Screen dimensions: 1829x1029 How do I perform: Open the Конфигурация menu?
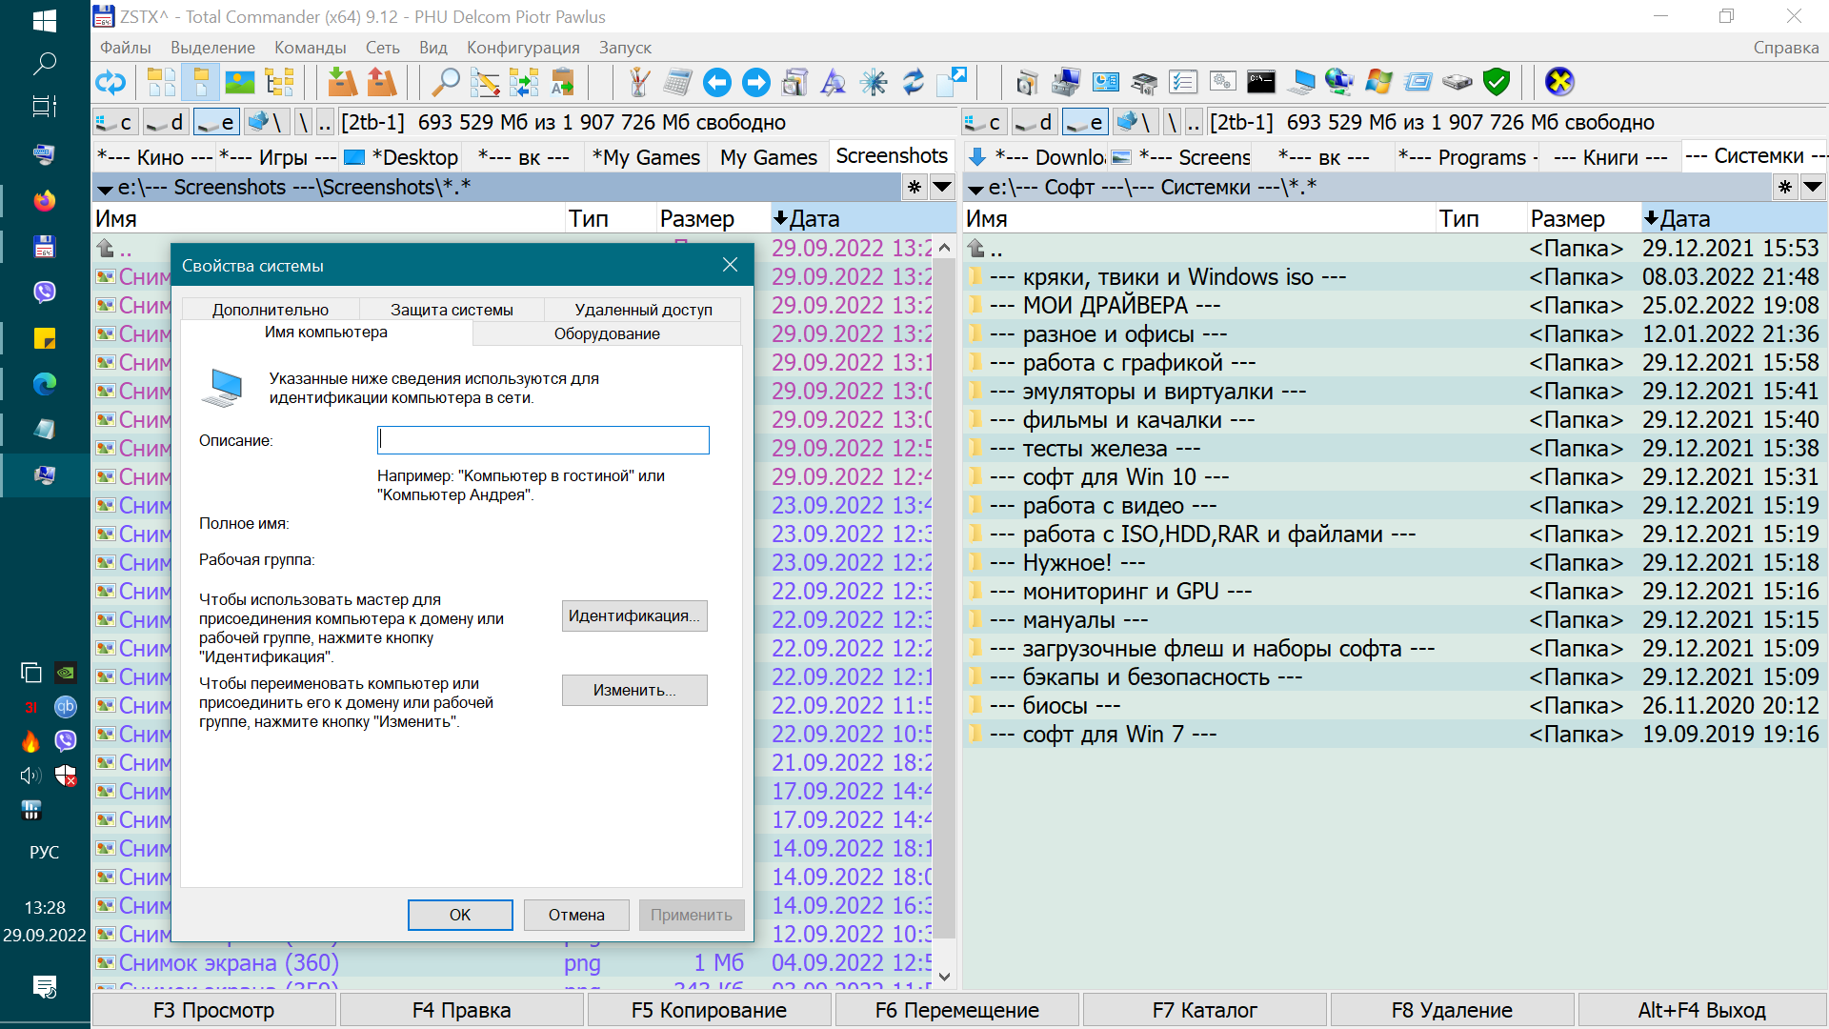(522, 48)
